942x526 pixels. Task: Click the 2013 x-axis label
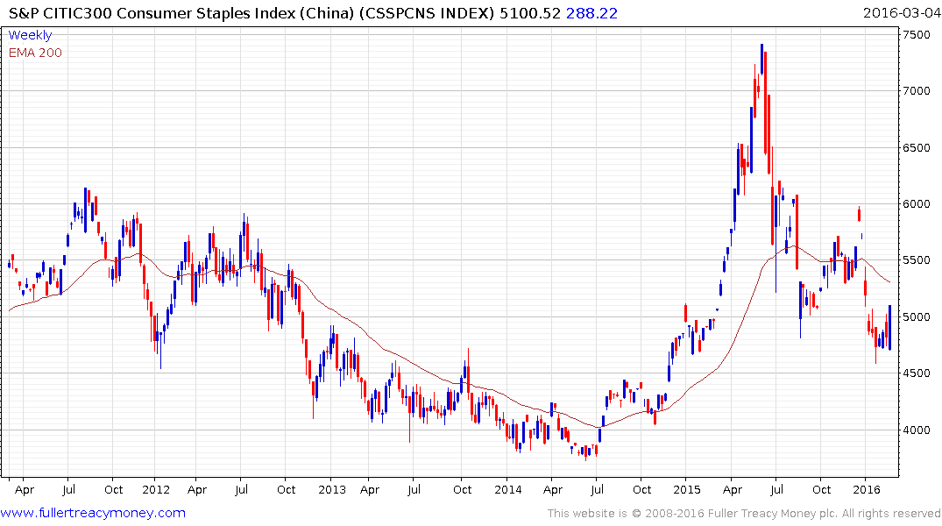click(332, 489)
